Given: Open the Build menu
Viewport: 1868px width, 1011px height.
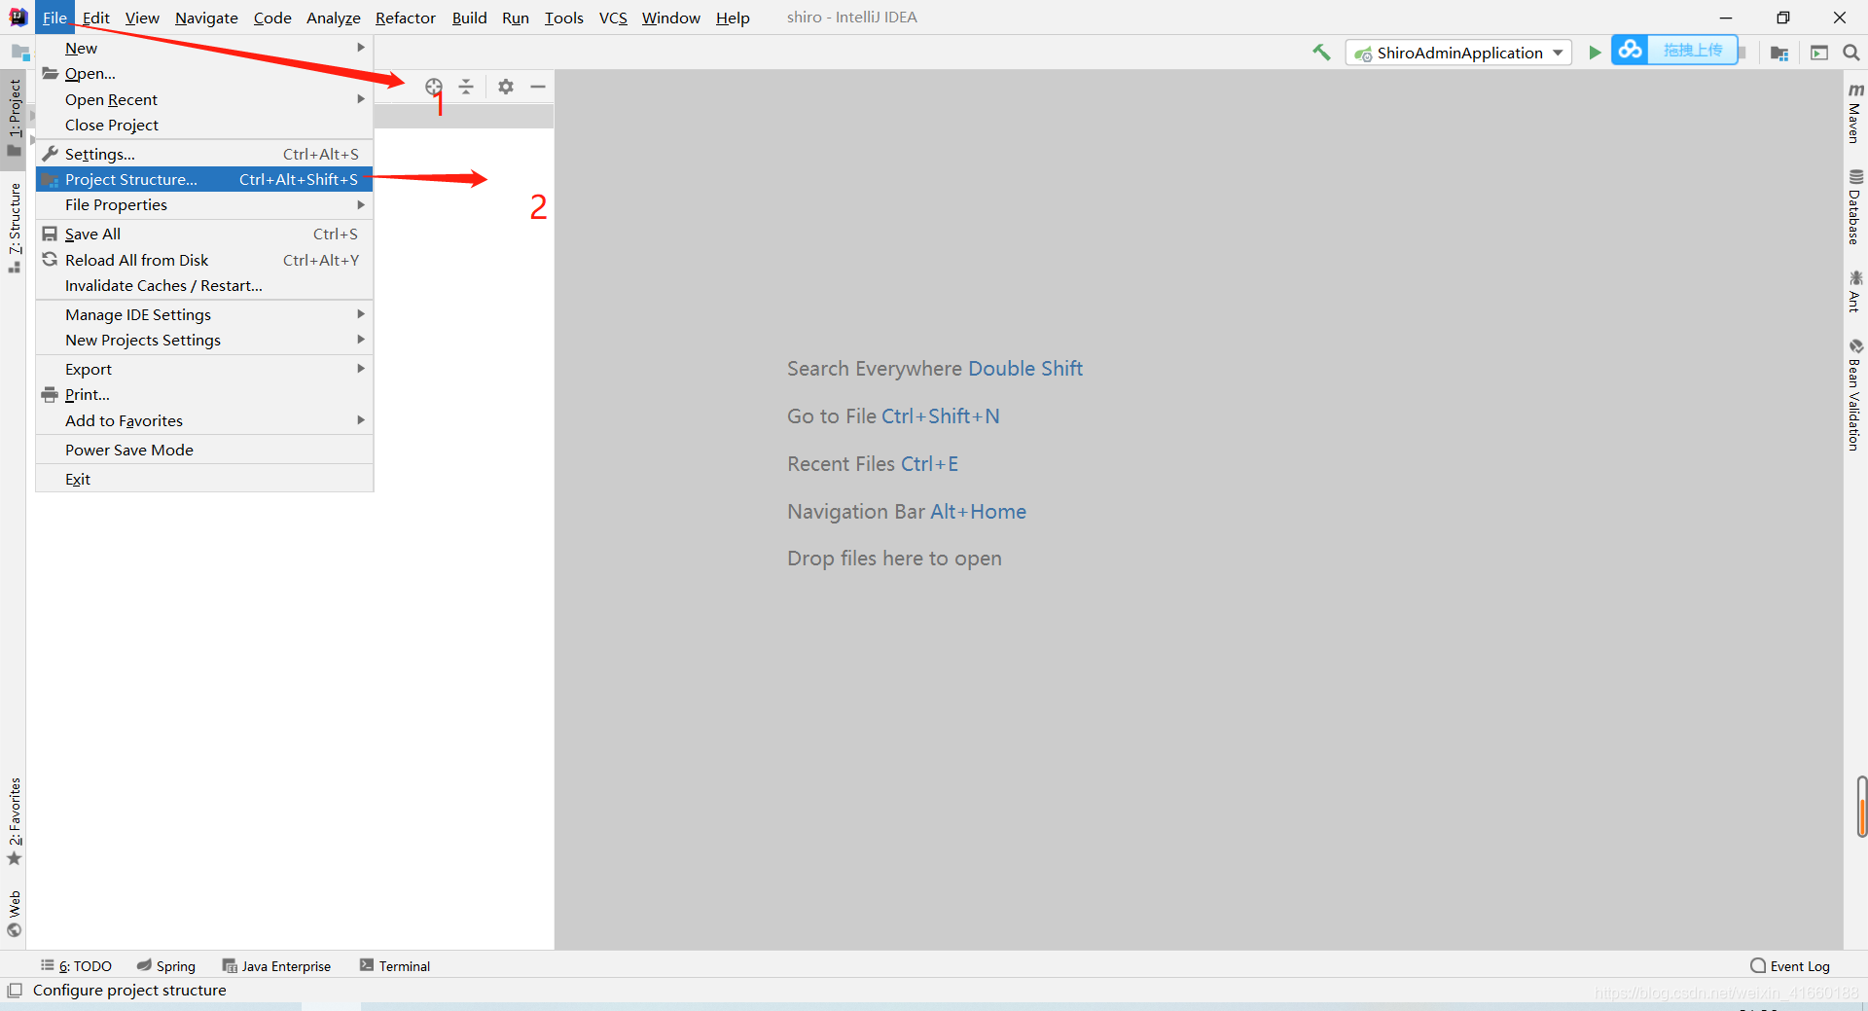Looking at the screenshot, I should 469,18.
